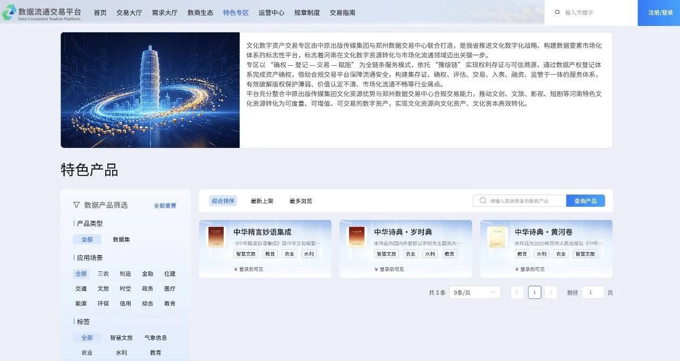Select the 制造 scenario filter
This screenshot has height=361, width=680.
point(125,274)
